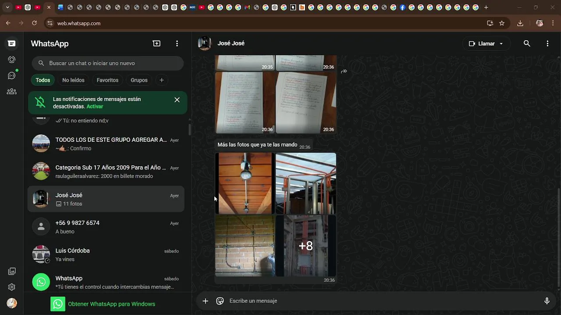The height and width of the screenshot is (315, 561).
Task: Open the wooden ceiling lamp photo
Action: tap(245, 183)
